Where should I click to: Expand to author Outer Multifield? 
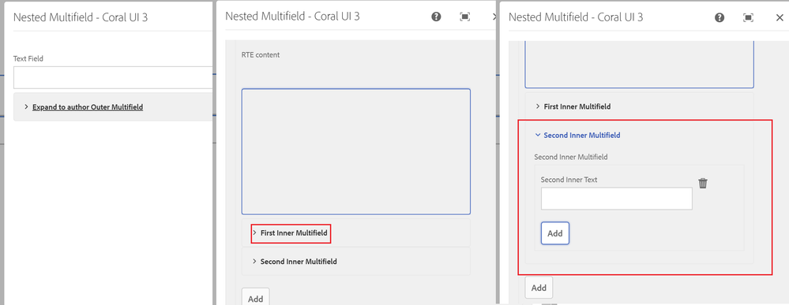tap(88, 107)
